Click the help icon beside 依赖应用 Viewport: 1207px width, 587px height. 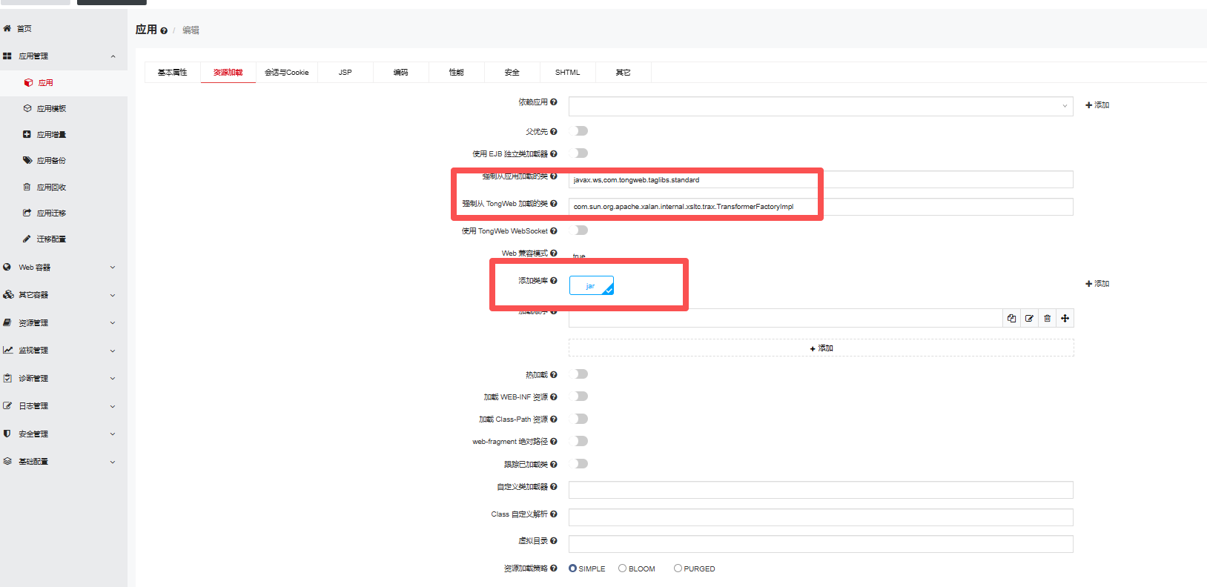point(554,102)
